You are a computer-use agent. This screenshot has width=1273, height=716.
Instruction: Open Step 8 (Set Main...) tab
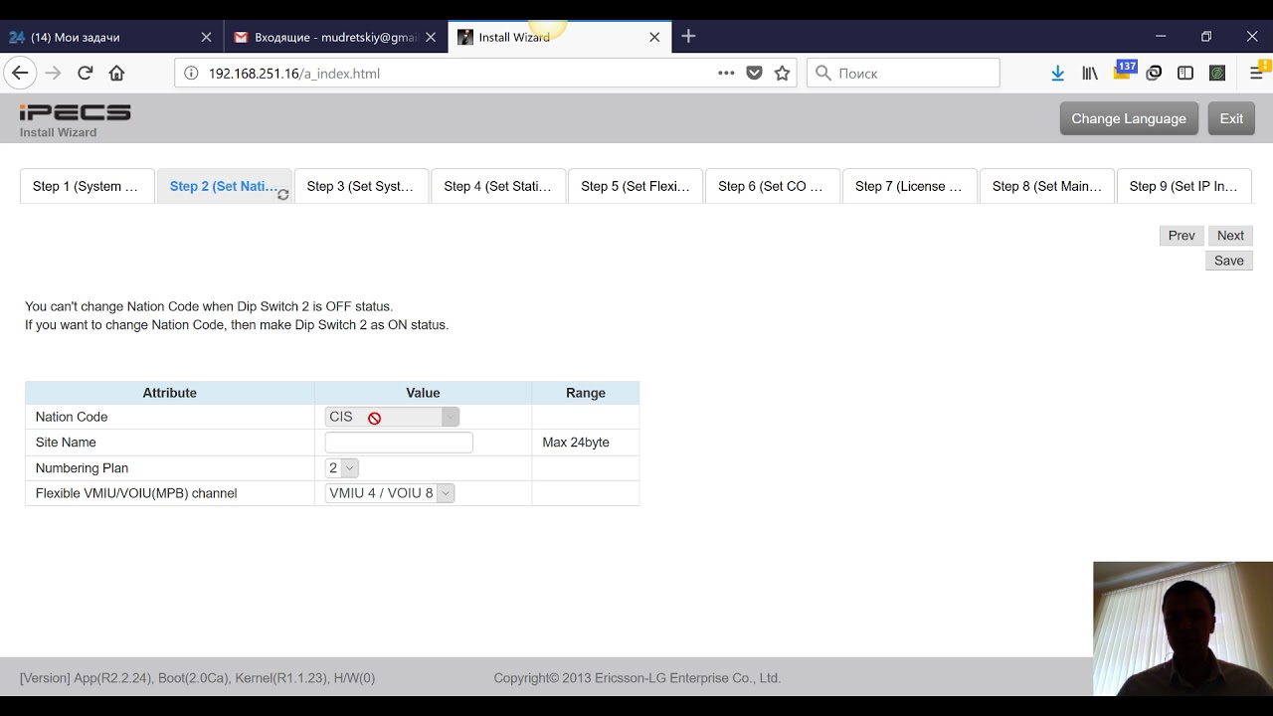coord(1047,186)
